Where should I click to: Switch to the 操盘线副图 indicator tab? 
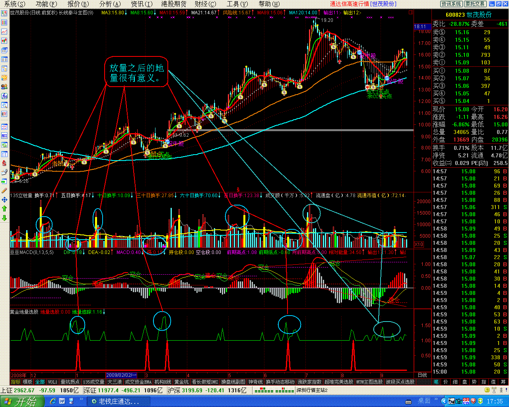pos(233,382)
